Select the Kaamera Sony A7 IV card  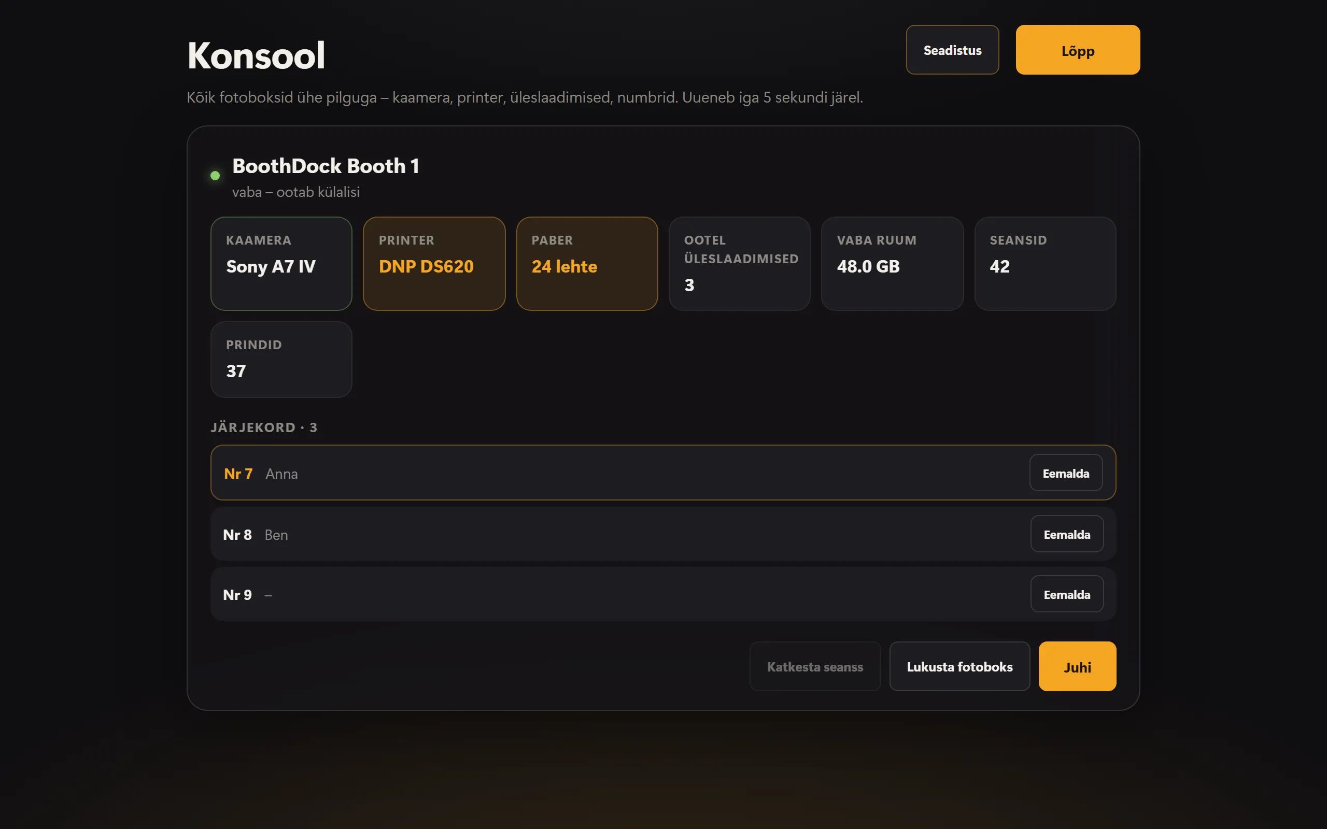(x=281, y=264)
